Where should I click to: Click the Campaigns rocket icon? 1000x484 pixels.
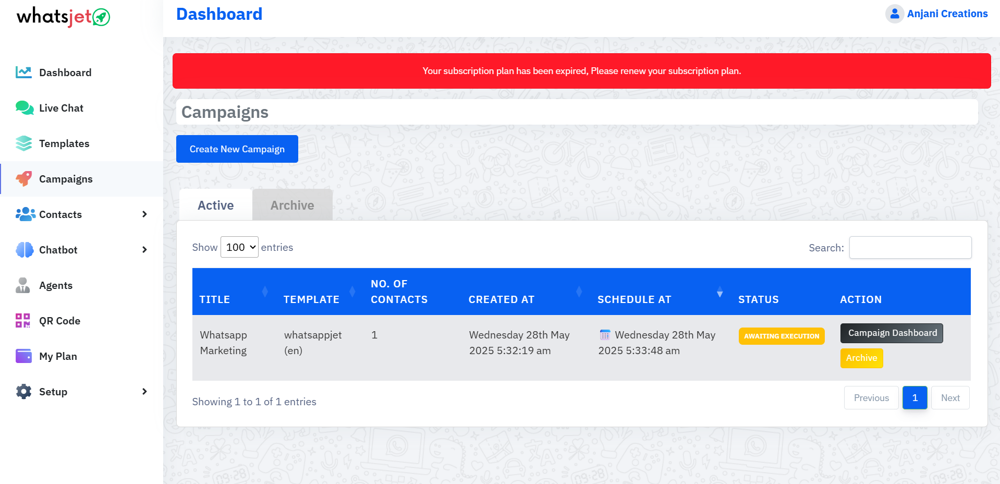coord(23,179)
